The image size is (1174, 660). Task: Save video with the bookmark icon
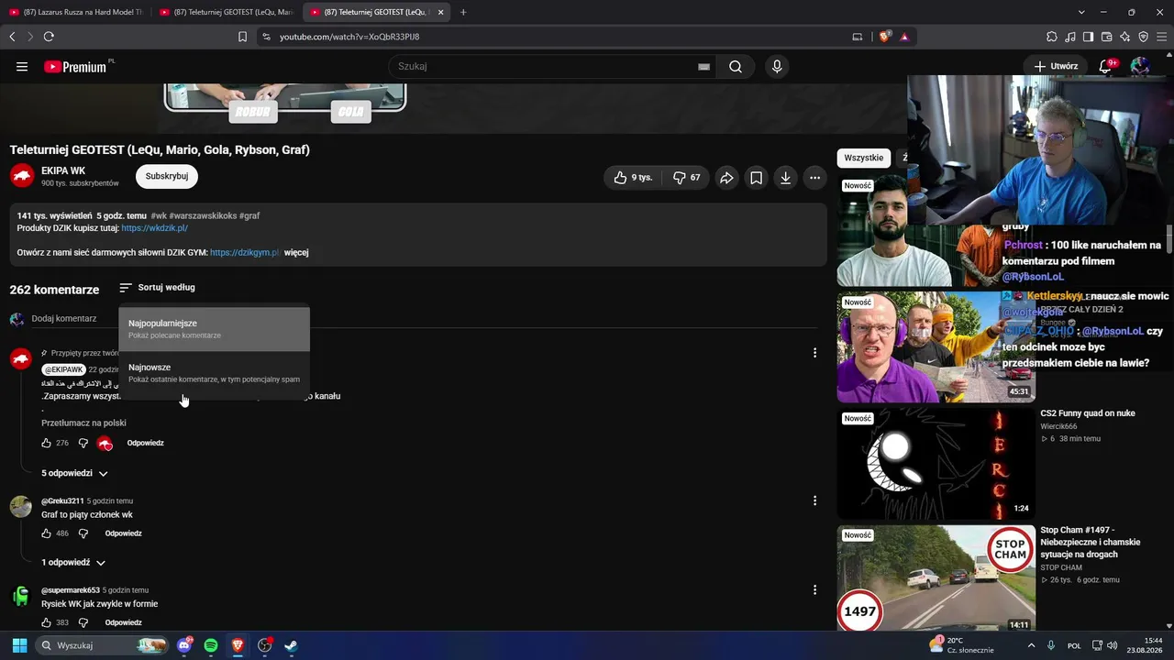756,178
